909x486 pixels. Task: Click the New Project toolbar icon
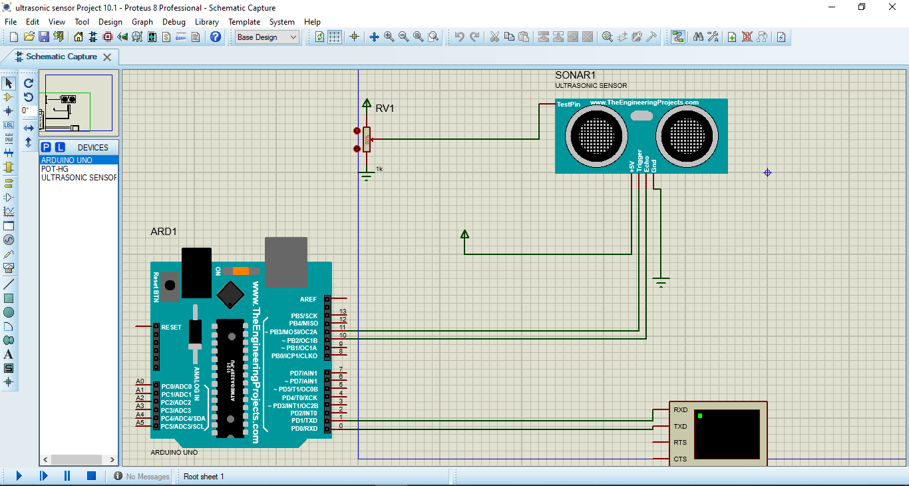14,37
